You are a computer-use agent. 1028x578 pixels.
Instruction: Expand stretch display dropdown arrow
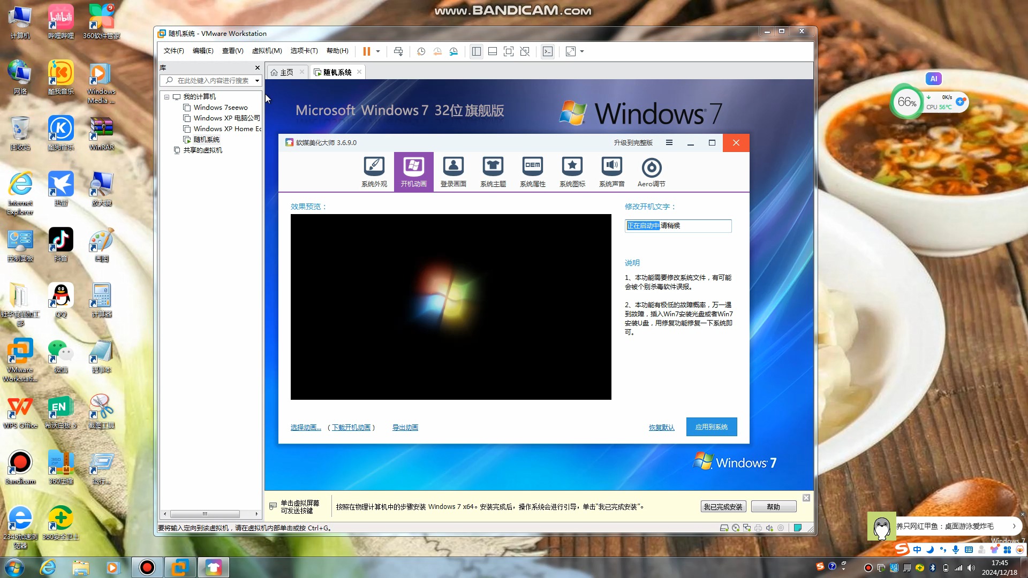click(582, 51)
